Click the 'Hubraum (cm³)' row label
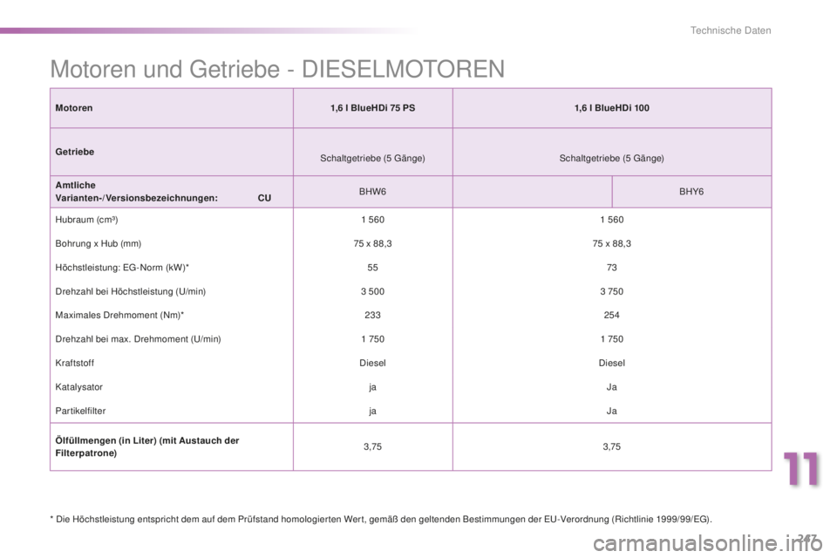Image resolution: width=837 pixels, height=558 pixels. (86, 220)
